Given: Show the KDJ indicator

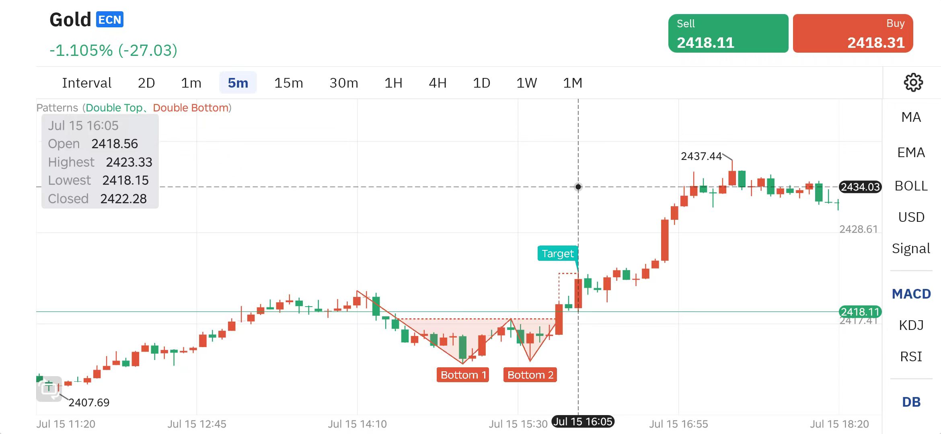Looking at the screenshot, I should tap(911, 325).
